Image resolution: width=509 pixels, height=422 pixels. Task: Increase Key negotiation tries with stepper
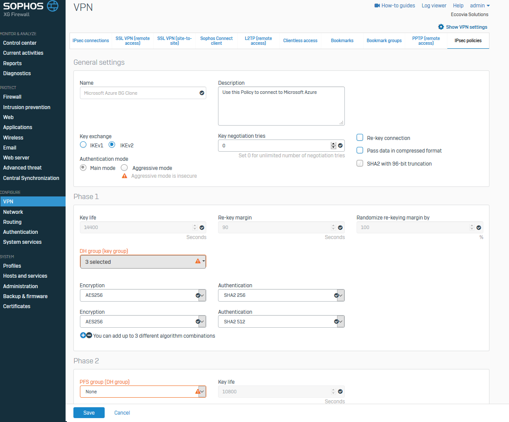pyautogui.click(x=333, y=143)
